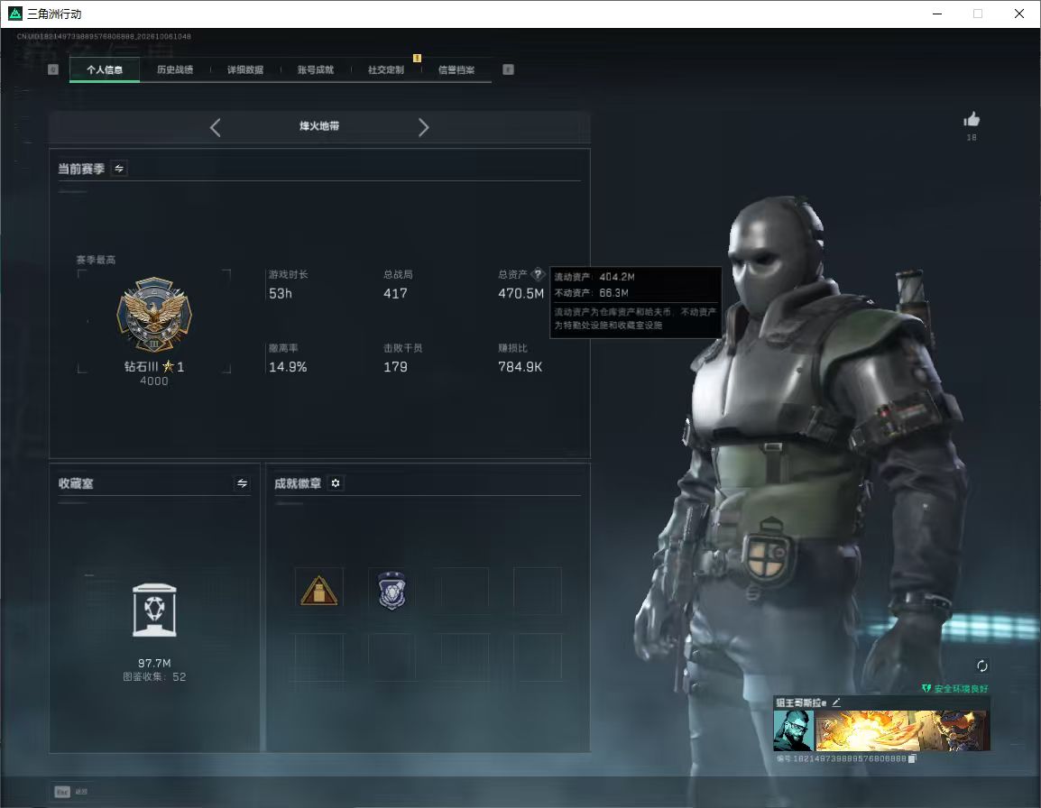Click the 417 total matches value

click(x=395, y=293)
